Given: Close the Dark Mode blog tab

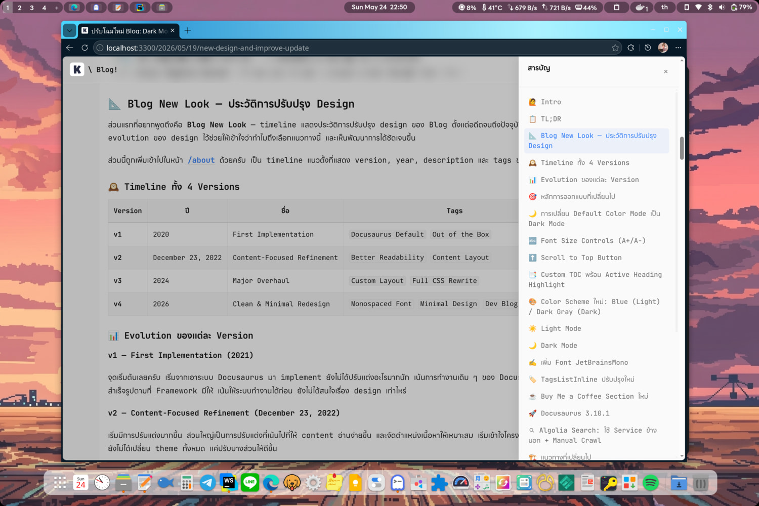Looking at the screenshot, I should point(173,30).
